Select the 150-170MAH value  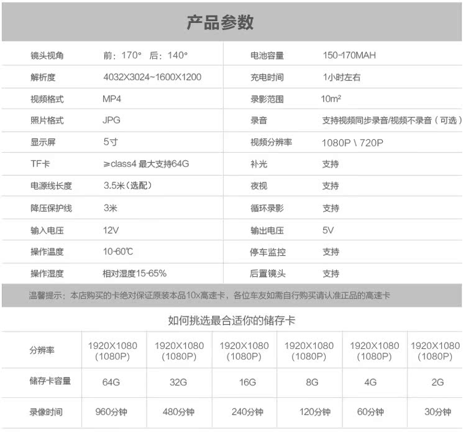pyautogui.click(x=349, y=55)
